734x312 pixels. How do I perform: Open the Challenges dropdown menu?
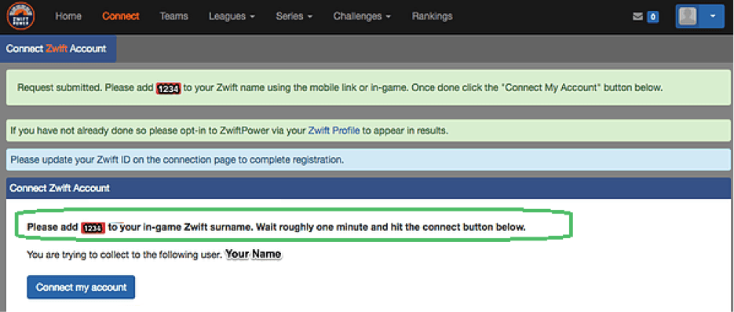click(363, 16)
